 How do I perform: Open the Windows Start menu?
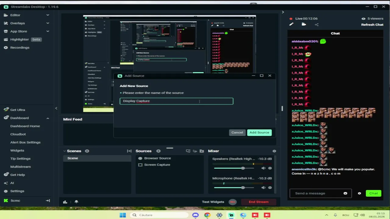tap(123, 215)
